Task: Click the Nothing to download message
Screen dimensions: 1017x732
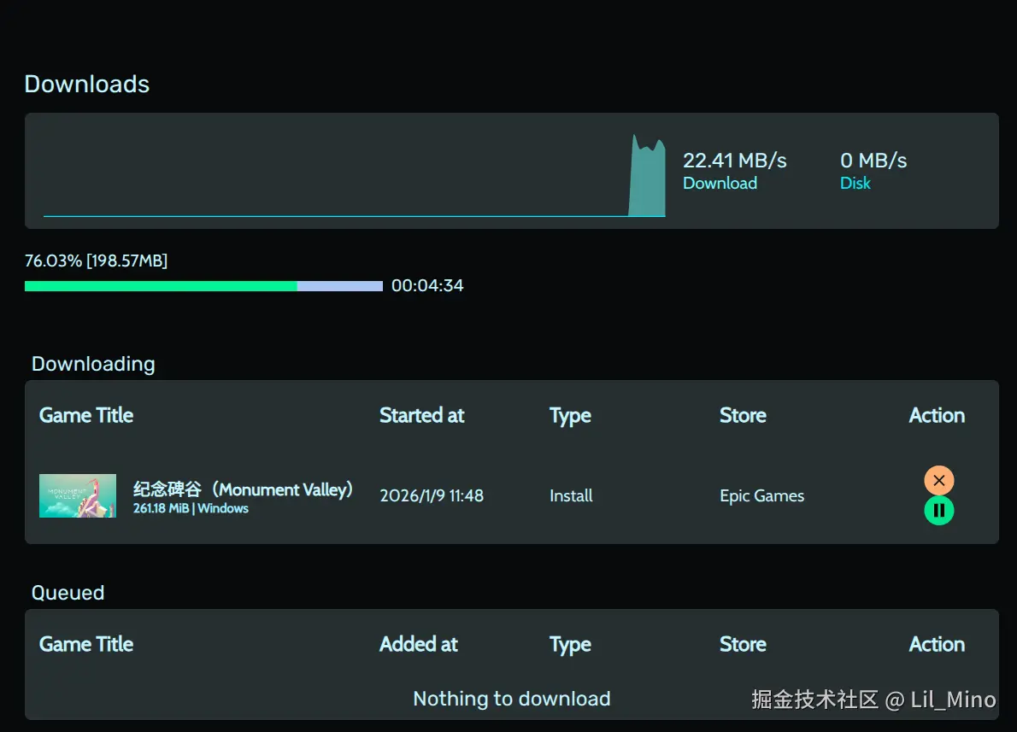Action: [x=511, y=699]
